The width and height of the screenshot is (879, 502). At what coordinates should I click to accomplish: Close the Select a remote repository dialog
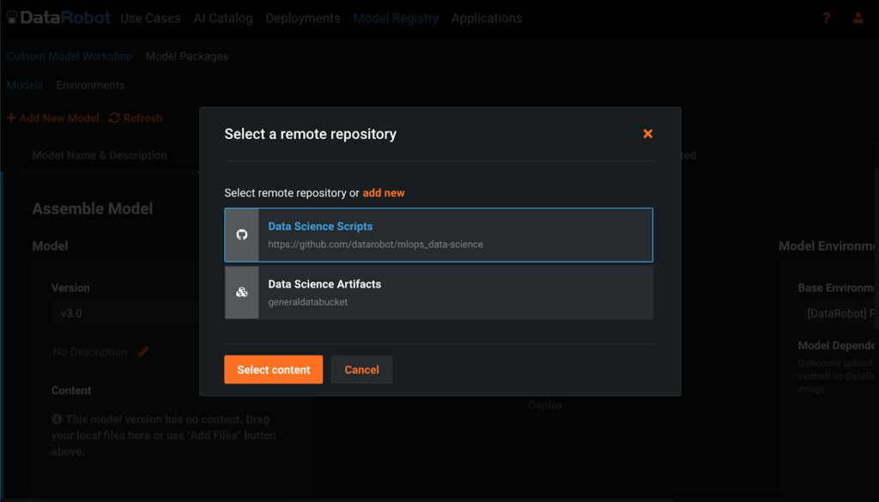point(648,134)
